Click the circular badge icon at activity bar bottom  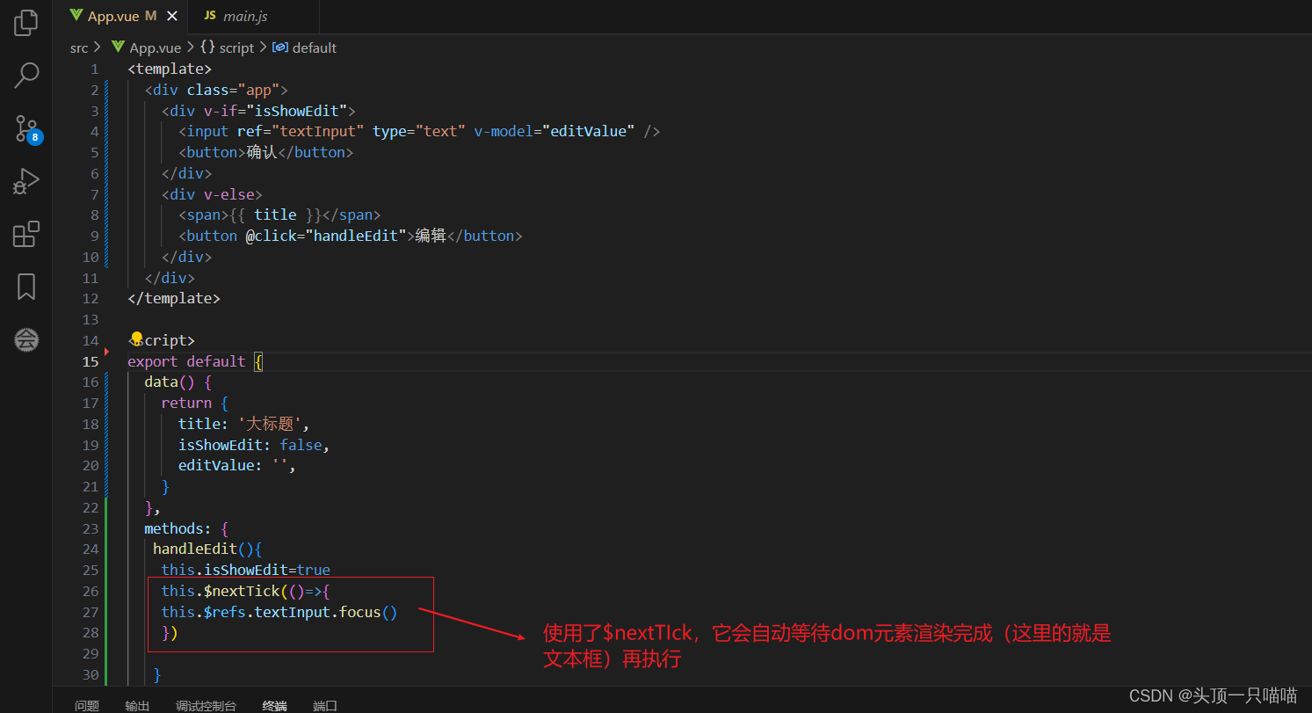coord(25,340)
